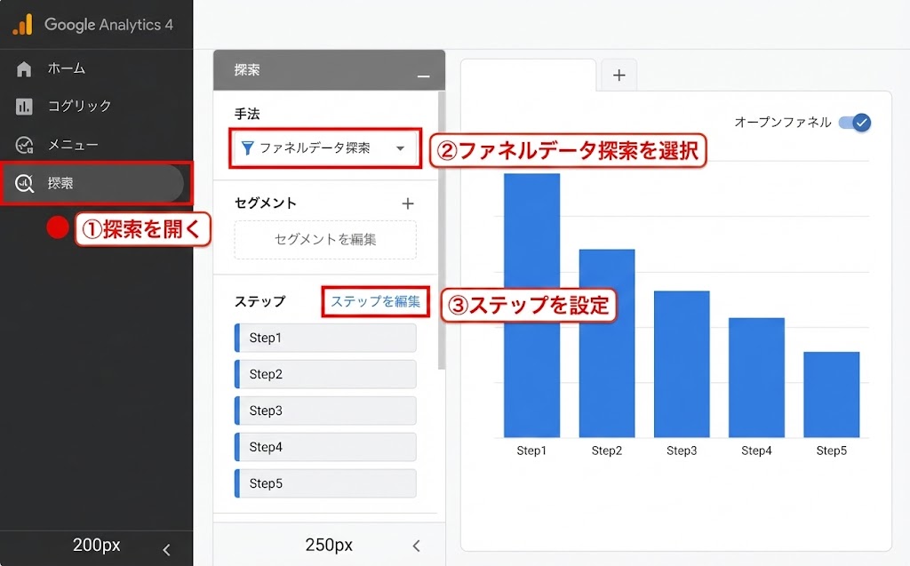Toggle the オープンファネル switch off
This screenshot has height=566, width=910.
pos(855,123)
